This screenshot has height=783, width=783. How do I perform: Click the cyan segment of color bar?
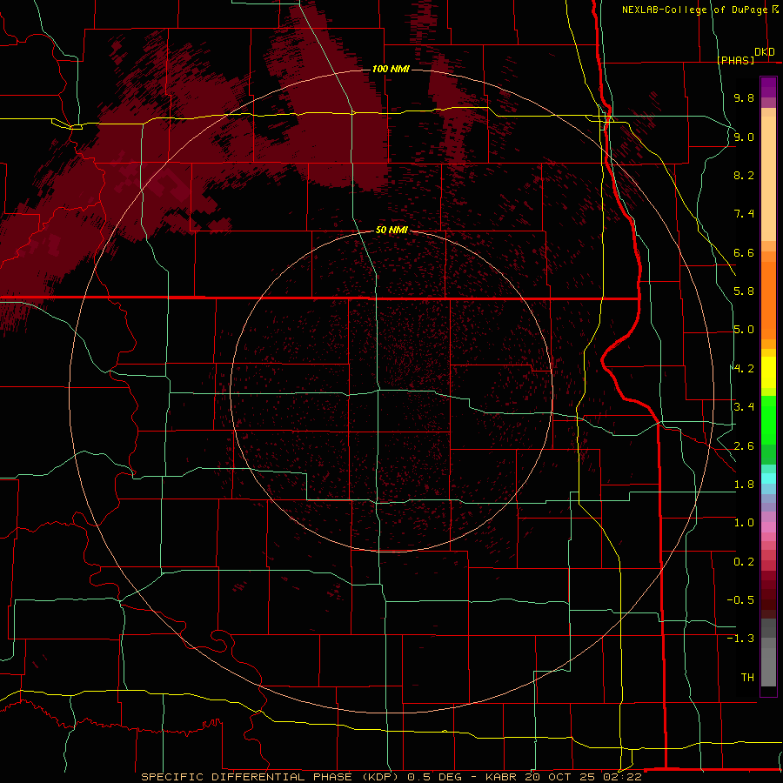[x=768, y=478]
